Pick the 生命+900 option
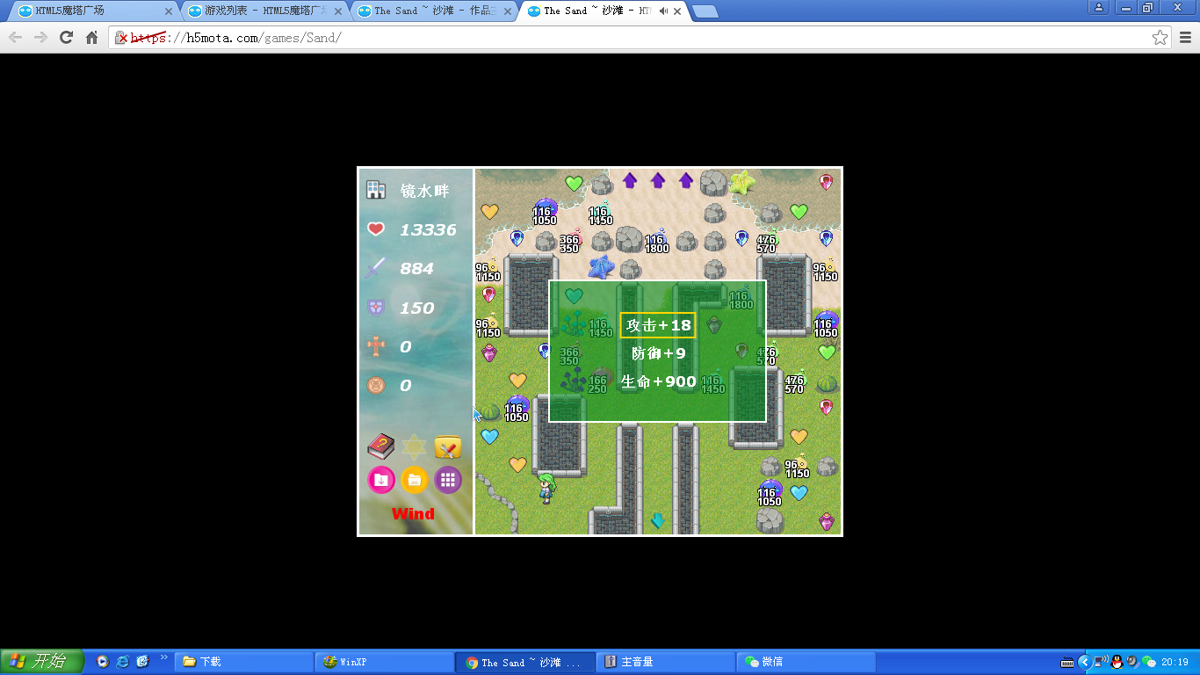The height and width of the screenshot is (675, 1200). click(x=658, y=381)
